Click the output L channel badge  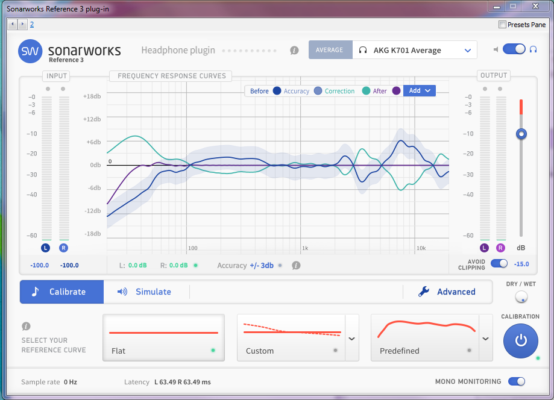pyautogui.click(x=484, y=248)
